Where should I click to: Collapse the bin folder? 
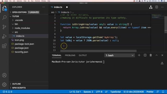[16, 24]
